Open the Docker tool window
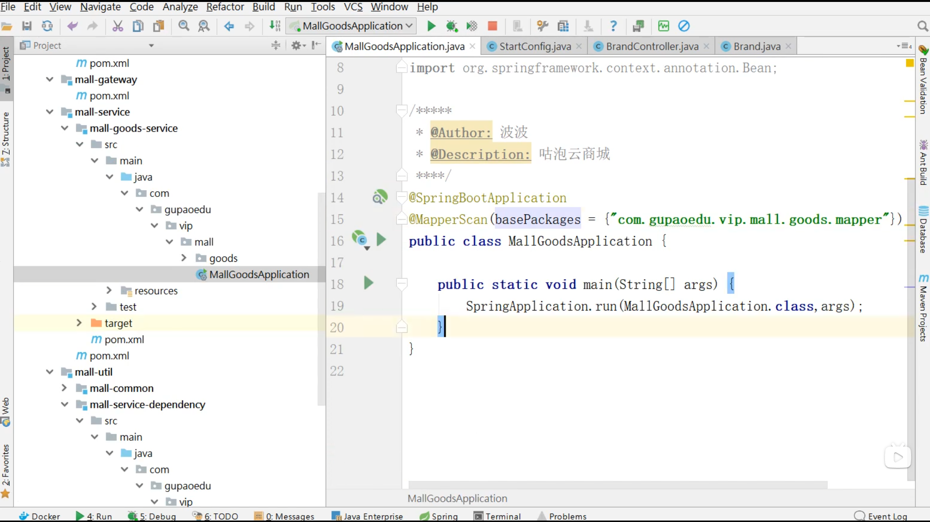 [40, 516]
